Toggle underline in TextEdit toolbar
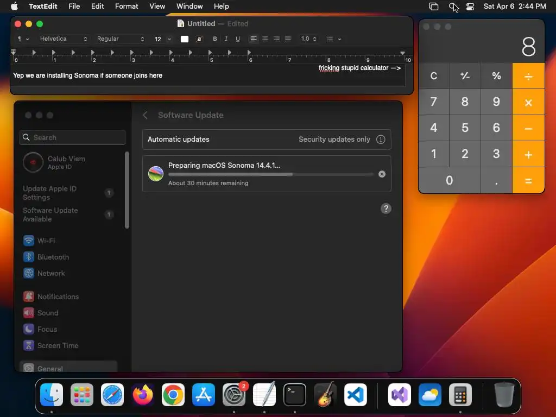Viewport: 556px width, 417px height. point(238,39)
